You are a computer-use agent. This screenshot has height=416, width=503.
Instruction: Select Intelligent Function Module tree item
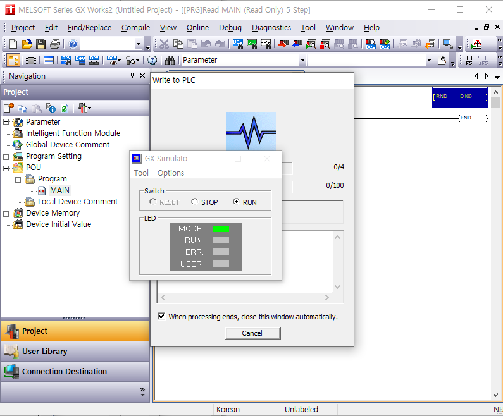click(x=73, y=133)
